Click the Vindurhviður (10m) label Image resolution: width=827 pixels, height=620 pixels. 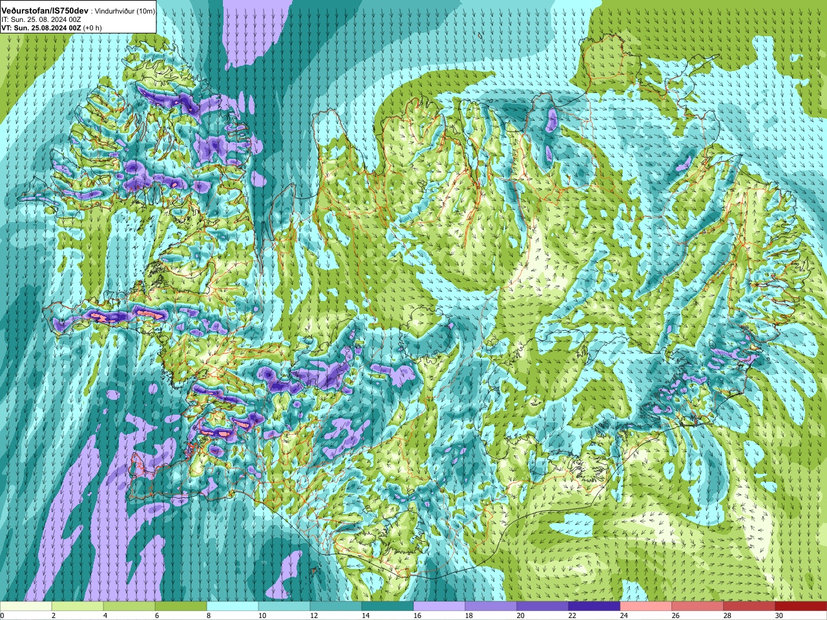(x=124, y=12)
